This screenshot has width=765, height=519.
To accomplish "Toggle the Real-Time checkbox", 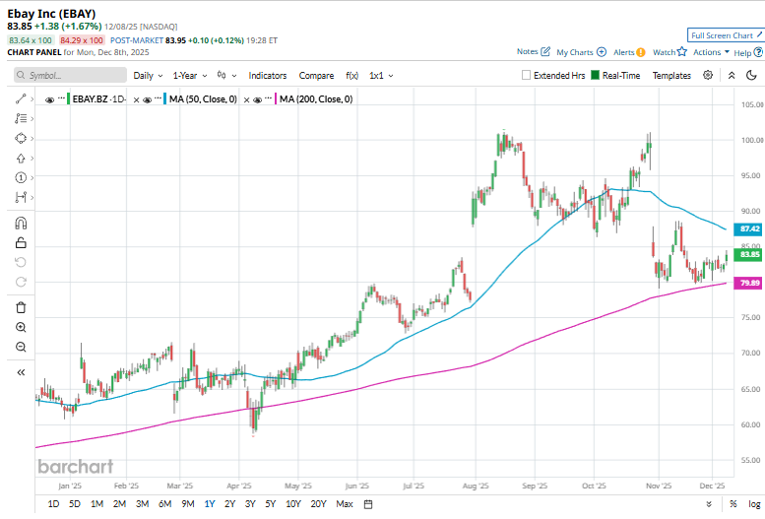I will click(596, 75).
